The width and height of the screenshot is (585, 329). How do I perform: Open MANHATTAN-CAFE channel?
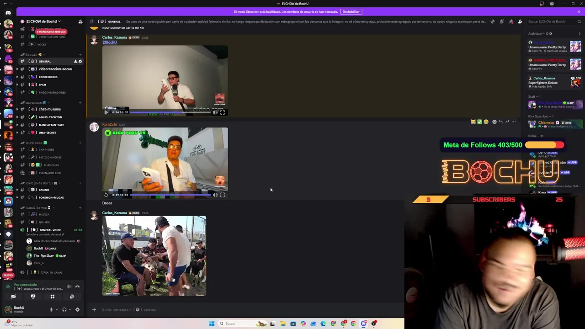pyautogui.click(x=51, y=125)
